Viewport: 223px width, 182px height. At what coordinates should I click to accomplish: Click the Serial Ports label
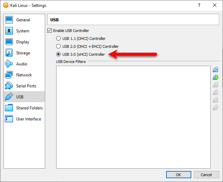click(26, 86)
